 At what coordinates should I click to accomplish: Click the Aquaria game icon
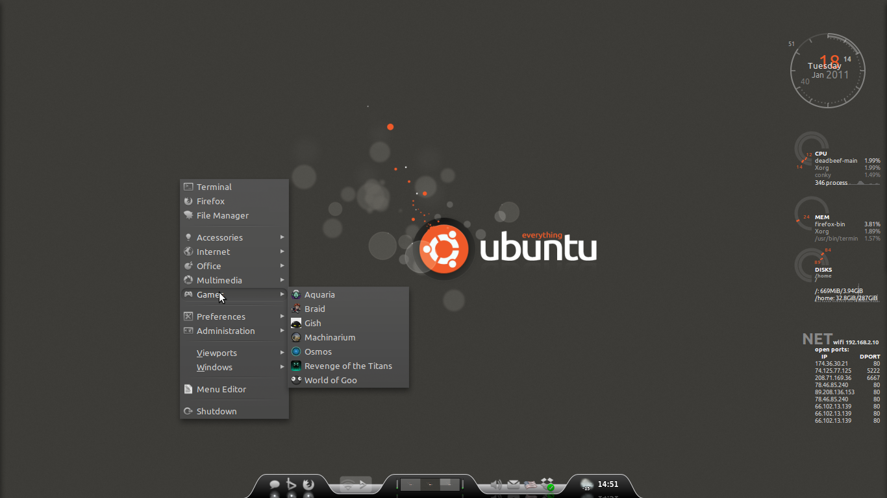tap(296, 294)
